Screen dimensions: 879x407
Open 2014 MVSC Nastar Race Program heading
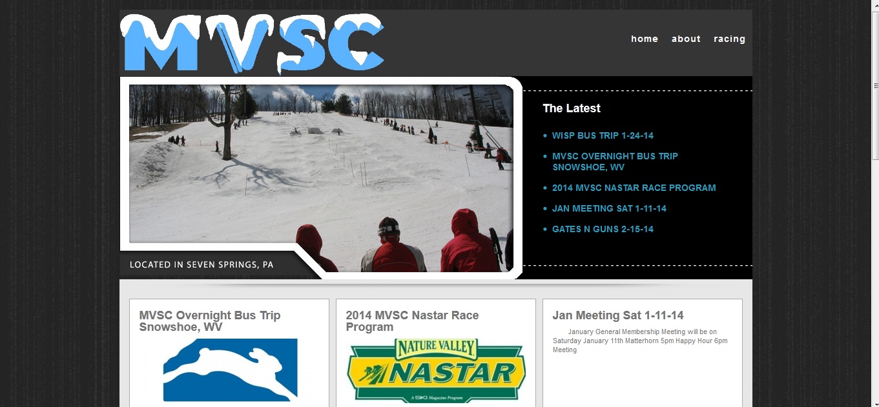(412, 321)
